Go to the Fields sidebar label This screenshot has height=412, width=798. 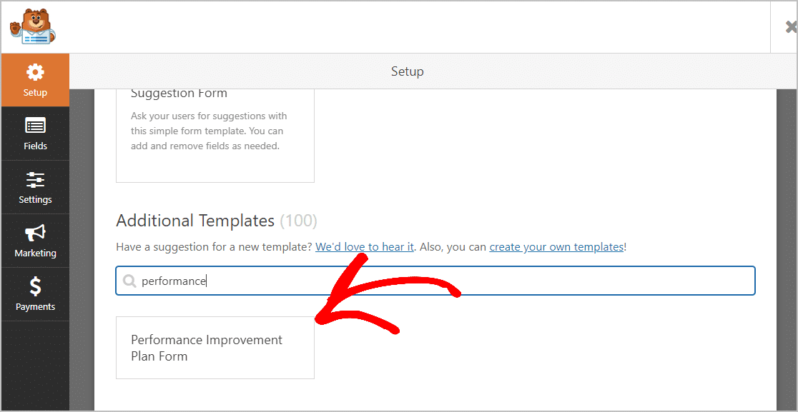coord(35,146)
